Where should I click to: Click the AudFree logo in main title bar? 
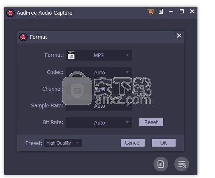tap(10, 13)
